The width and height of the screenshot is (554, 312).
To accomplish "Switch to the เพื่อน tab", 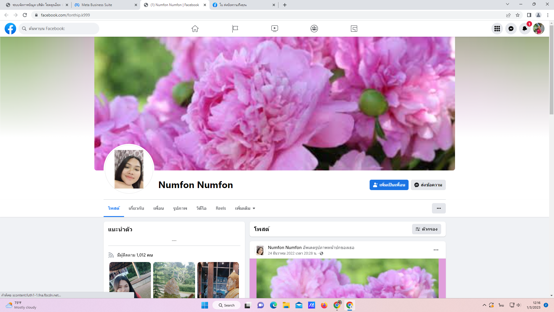I will tap(158, 208).
